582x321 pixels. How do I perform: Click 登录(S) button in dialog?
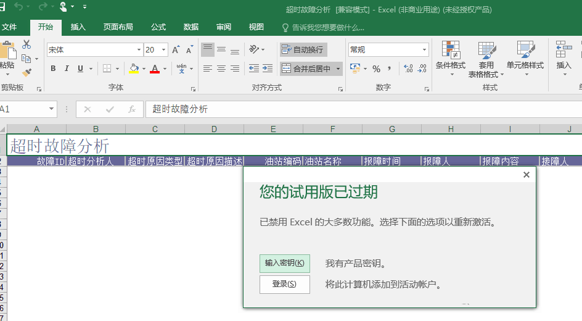coord(285,284)
